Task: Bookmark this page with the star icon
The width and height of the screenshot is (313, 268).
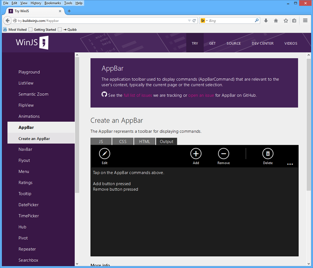Action: click(286, 21)
